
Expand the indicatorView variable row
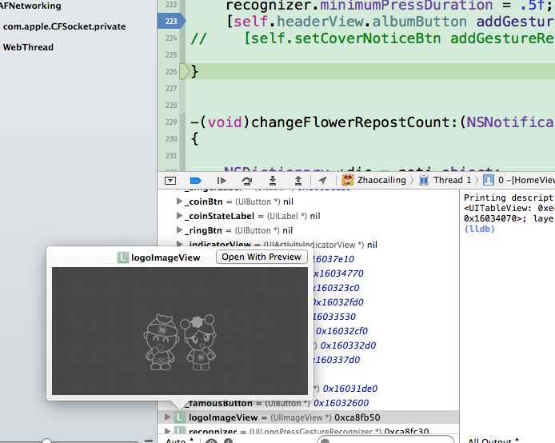(x=179, y=244)
